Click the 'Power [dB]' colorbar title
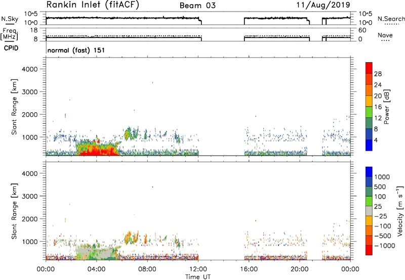 (387, 107)
